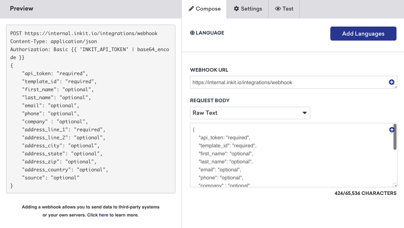
Task: Switch to the Test tab
Action: click(284, 9)
